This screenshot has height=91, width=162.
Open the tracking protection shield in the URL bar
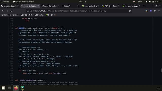pos(28,11)
